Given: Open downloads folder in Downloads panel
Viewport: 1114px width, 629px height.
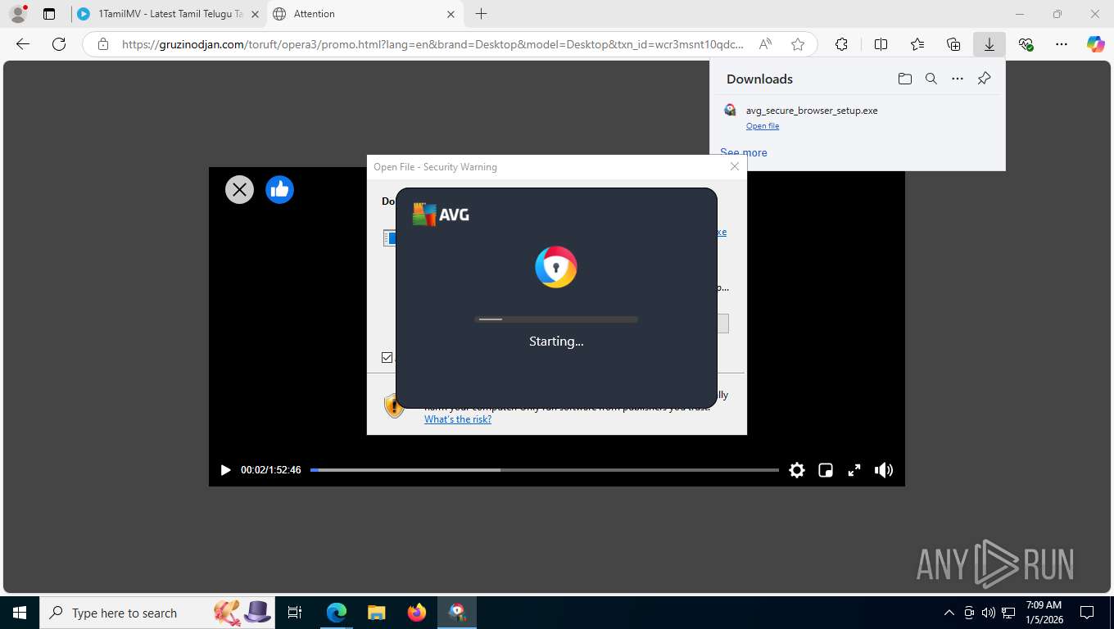Looking at the screenshot, I should pyautogui.click(x=904, y=79).
